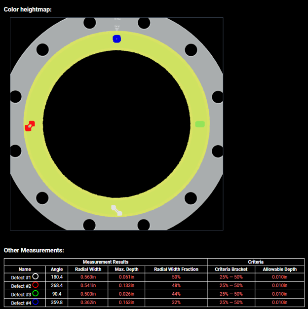Screen dimensions: 308x309
Task: Click the 'Name' column header
Action: (x=25, y=270)
